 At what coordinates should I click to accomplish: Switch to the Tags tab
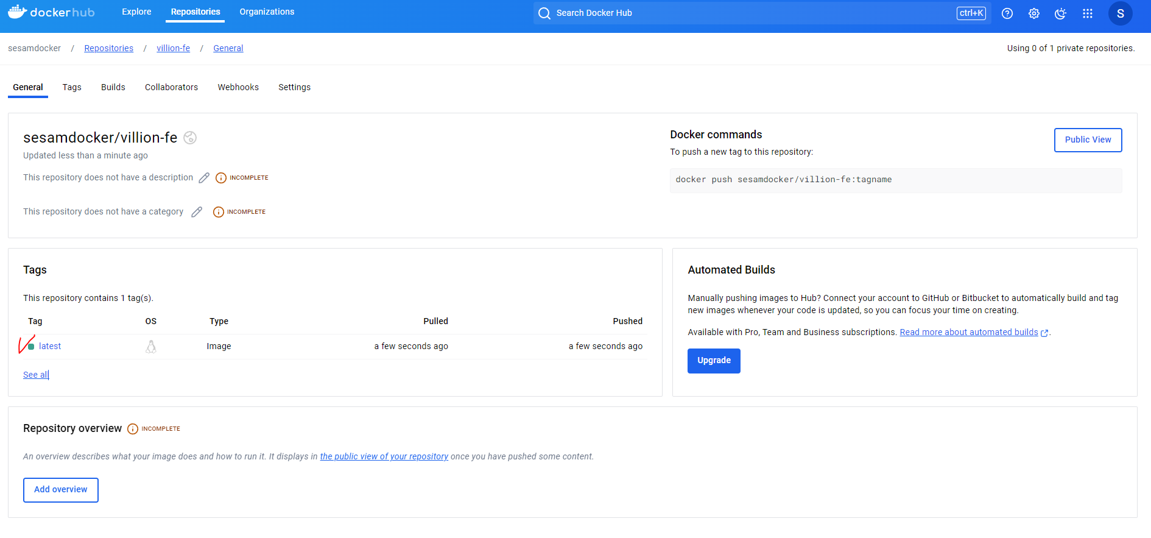pyautogui.click(x=72, y=87)
